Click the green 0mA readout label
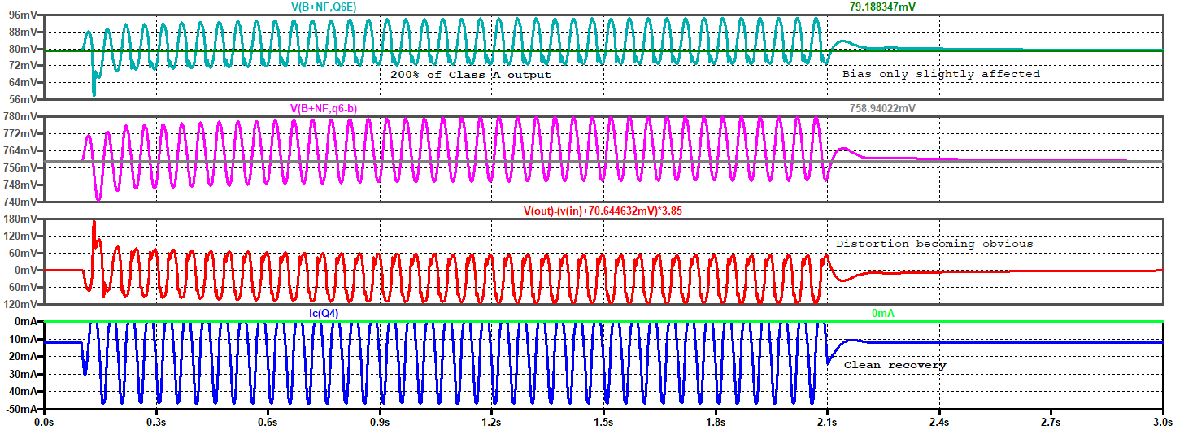The height and width of the screenshot is (430, 1184). [883, 313]
